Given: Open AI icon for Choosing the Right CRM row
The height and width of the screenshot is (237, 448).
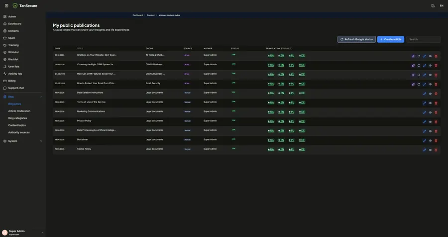Looking at the screenshot, I should 413,65.
